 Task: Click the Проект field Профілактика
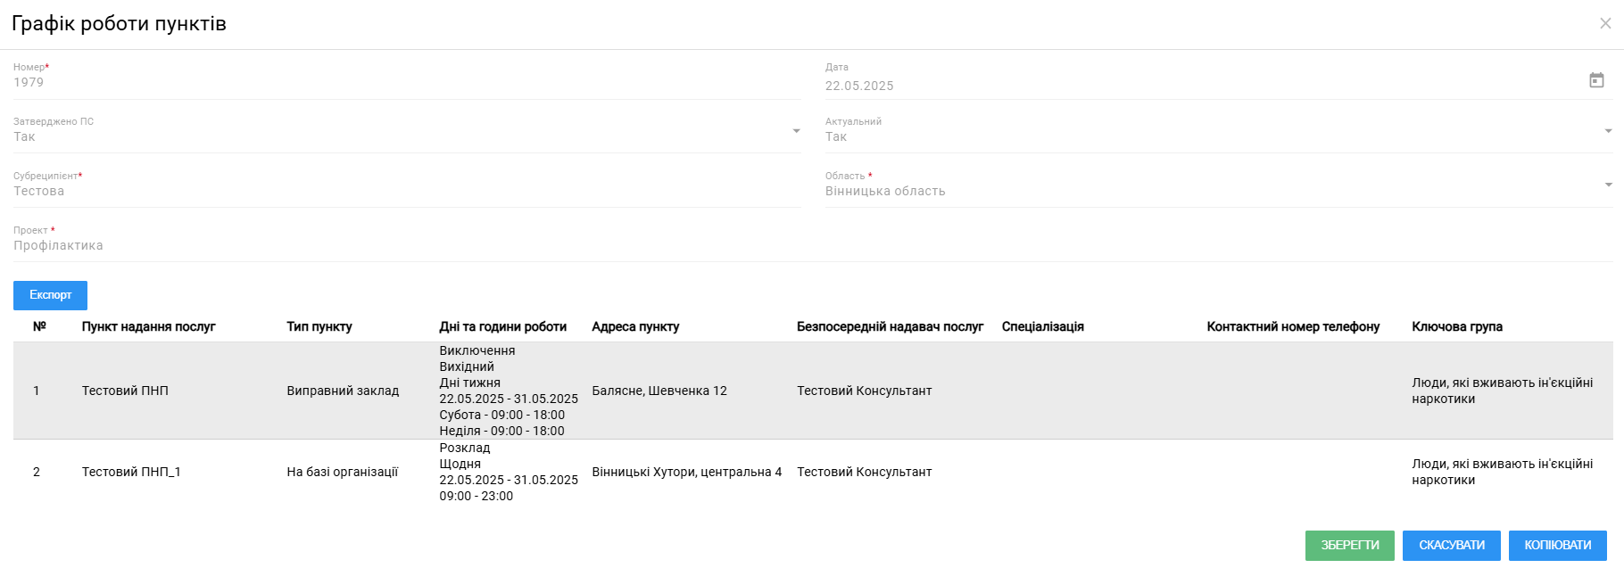(813, 245)
